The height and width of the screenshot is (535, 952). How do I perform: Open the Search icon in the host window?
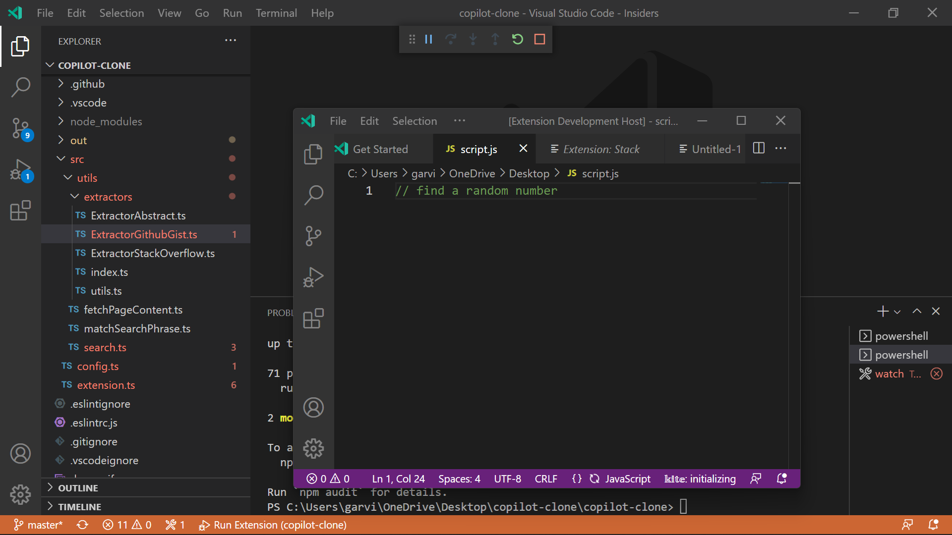point(313,195)
